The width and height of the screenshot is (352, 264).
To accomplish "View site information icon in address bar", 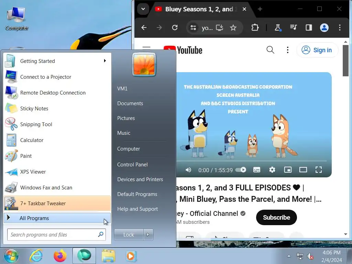I will point(193,27).
